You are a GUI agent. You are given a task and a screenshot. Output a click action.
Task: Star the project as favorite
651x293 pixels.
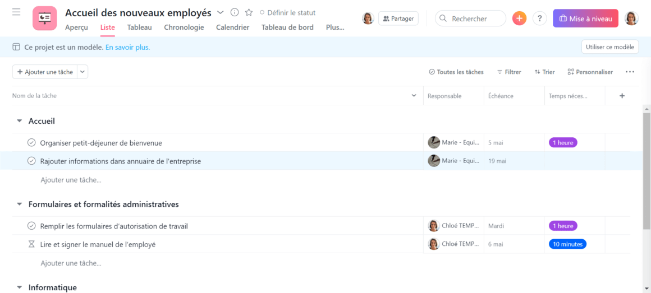tap(249, 12)
